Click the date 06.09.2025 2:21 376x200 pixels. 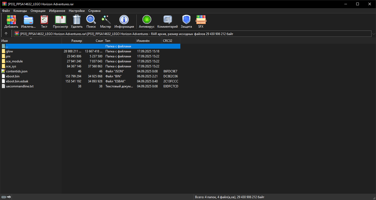(x=147, y=76)
